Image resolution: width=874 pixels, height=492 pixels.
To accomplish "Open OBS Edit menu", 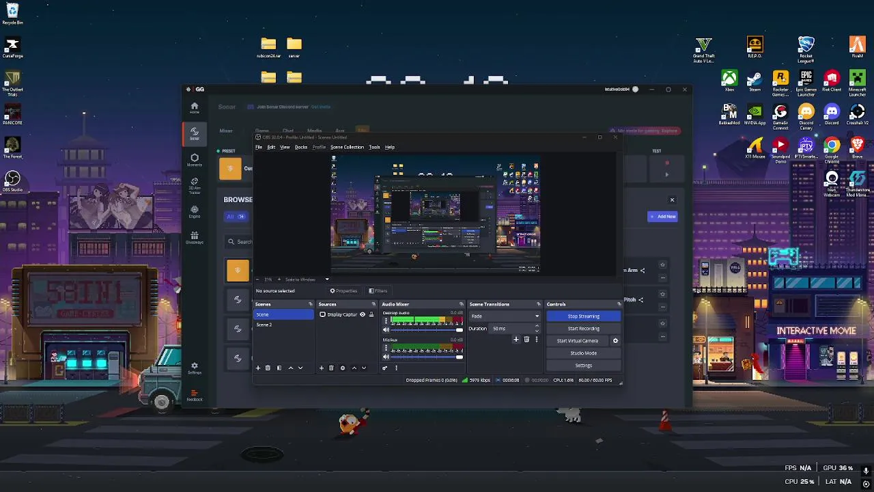I will pos(271,147).
